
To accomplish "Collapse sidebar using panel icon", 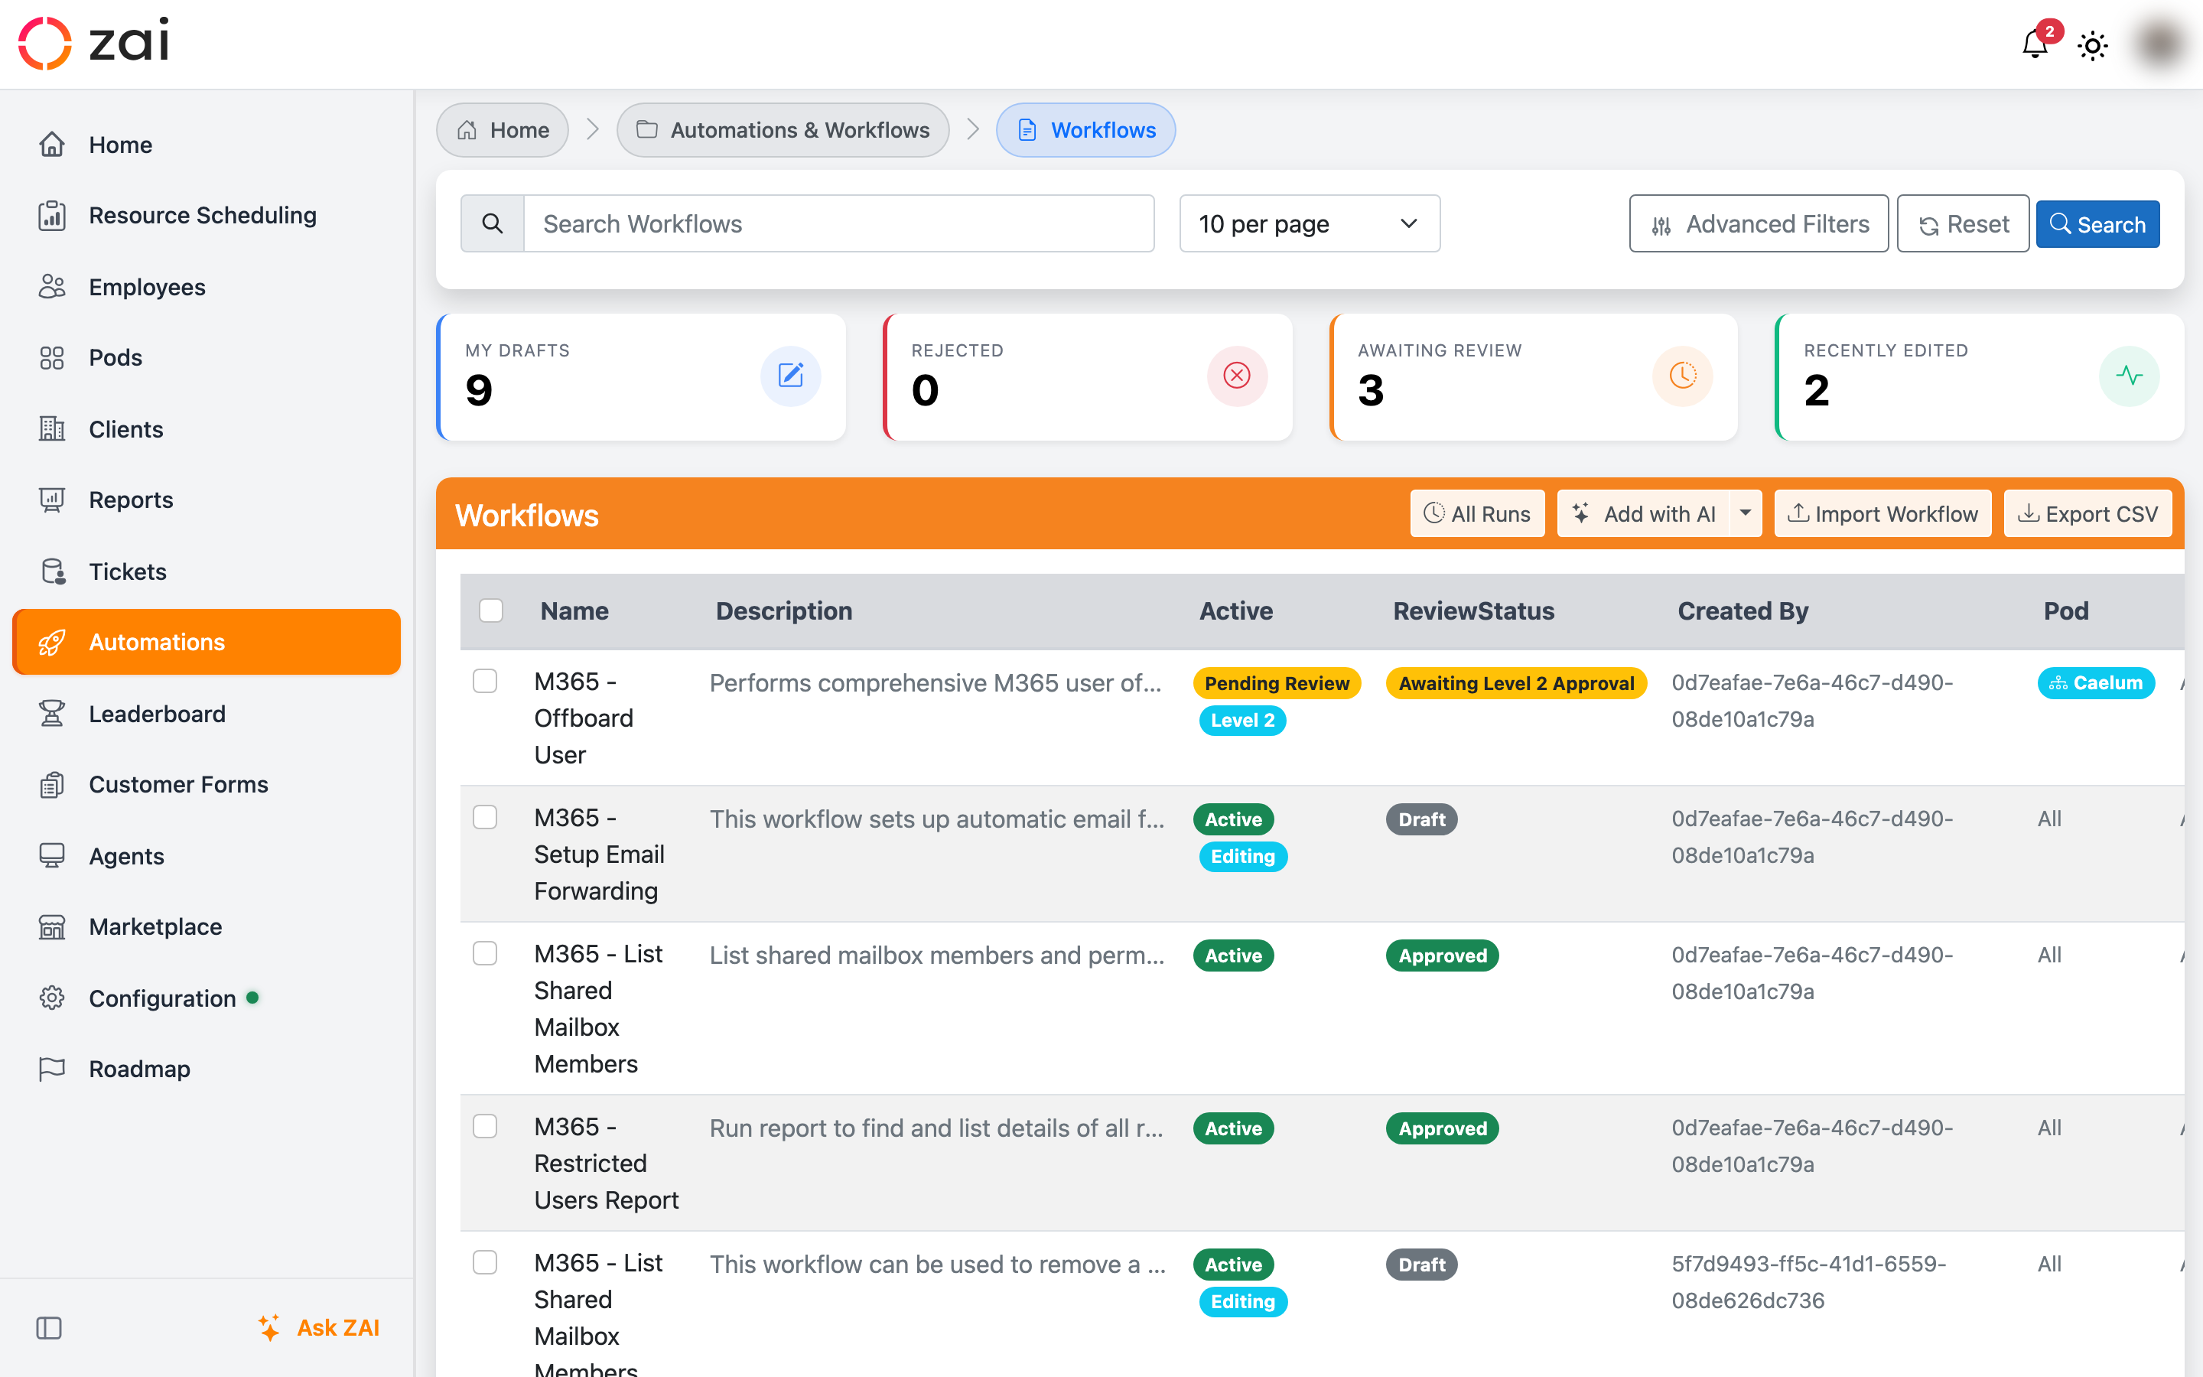I will coord(49,1328).
